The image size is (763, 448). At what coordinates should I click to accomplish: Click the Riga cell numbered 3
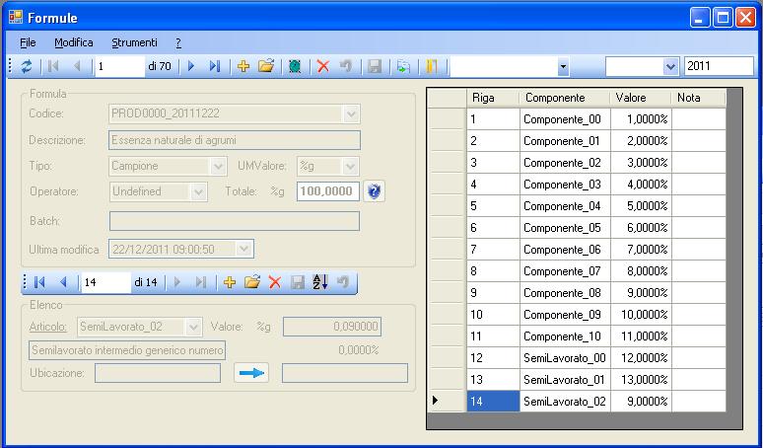point(493,163)
